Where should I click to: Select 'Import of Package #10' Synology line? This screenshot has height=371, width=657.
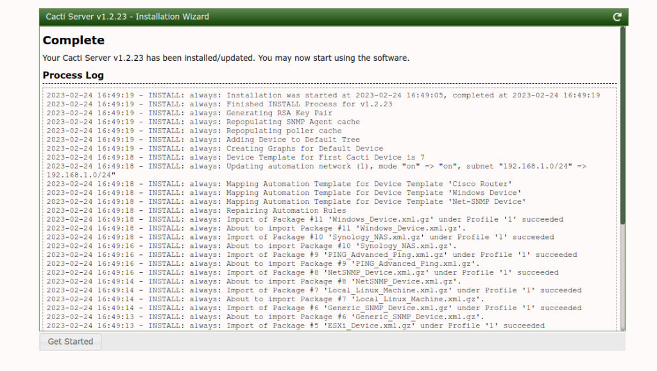coord(300,236)
